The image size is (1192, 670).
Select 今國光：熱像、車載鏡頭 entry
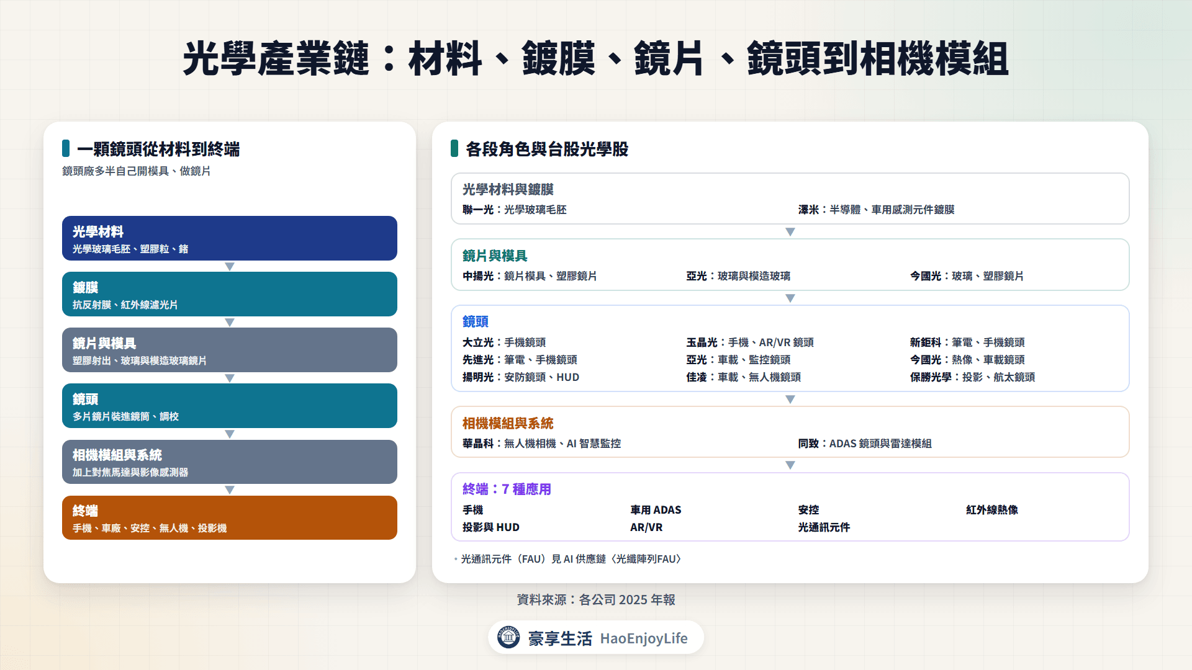click(x=967, y=360)
